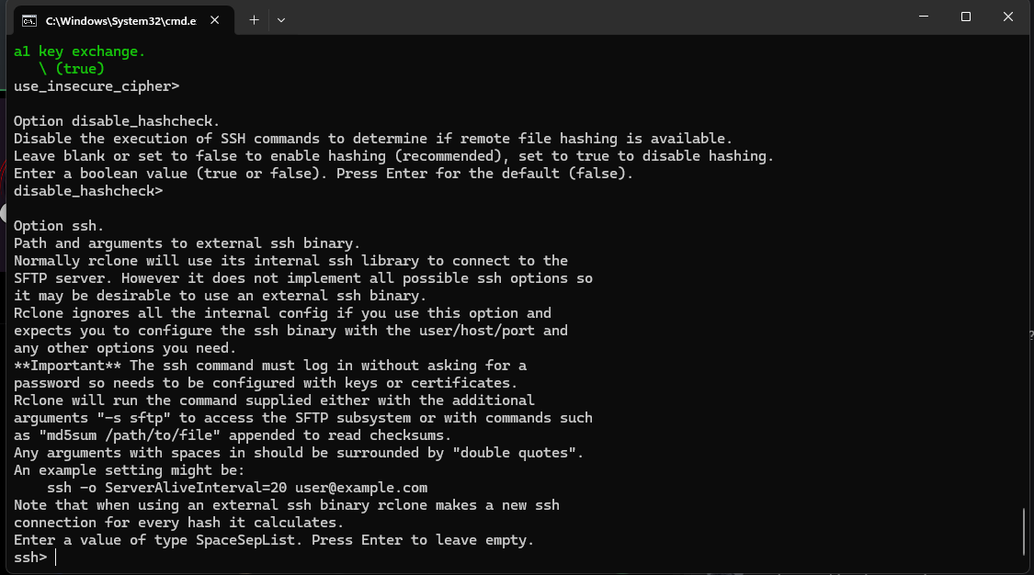Viewport: 1034px width, 575px height.
Task: Select the C:\Windows\System32\cmd.exe tab
Action: (x=119, y=19)
